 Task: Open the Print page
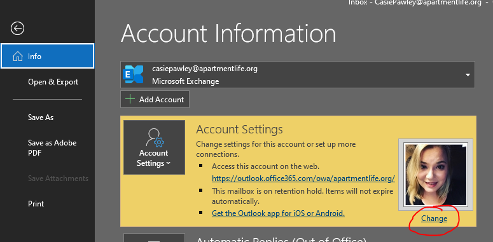36,204
